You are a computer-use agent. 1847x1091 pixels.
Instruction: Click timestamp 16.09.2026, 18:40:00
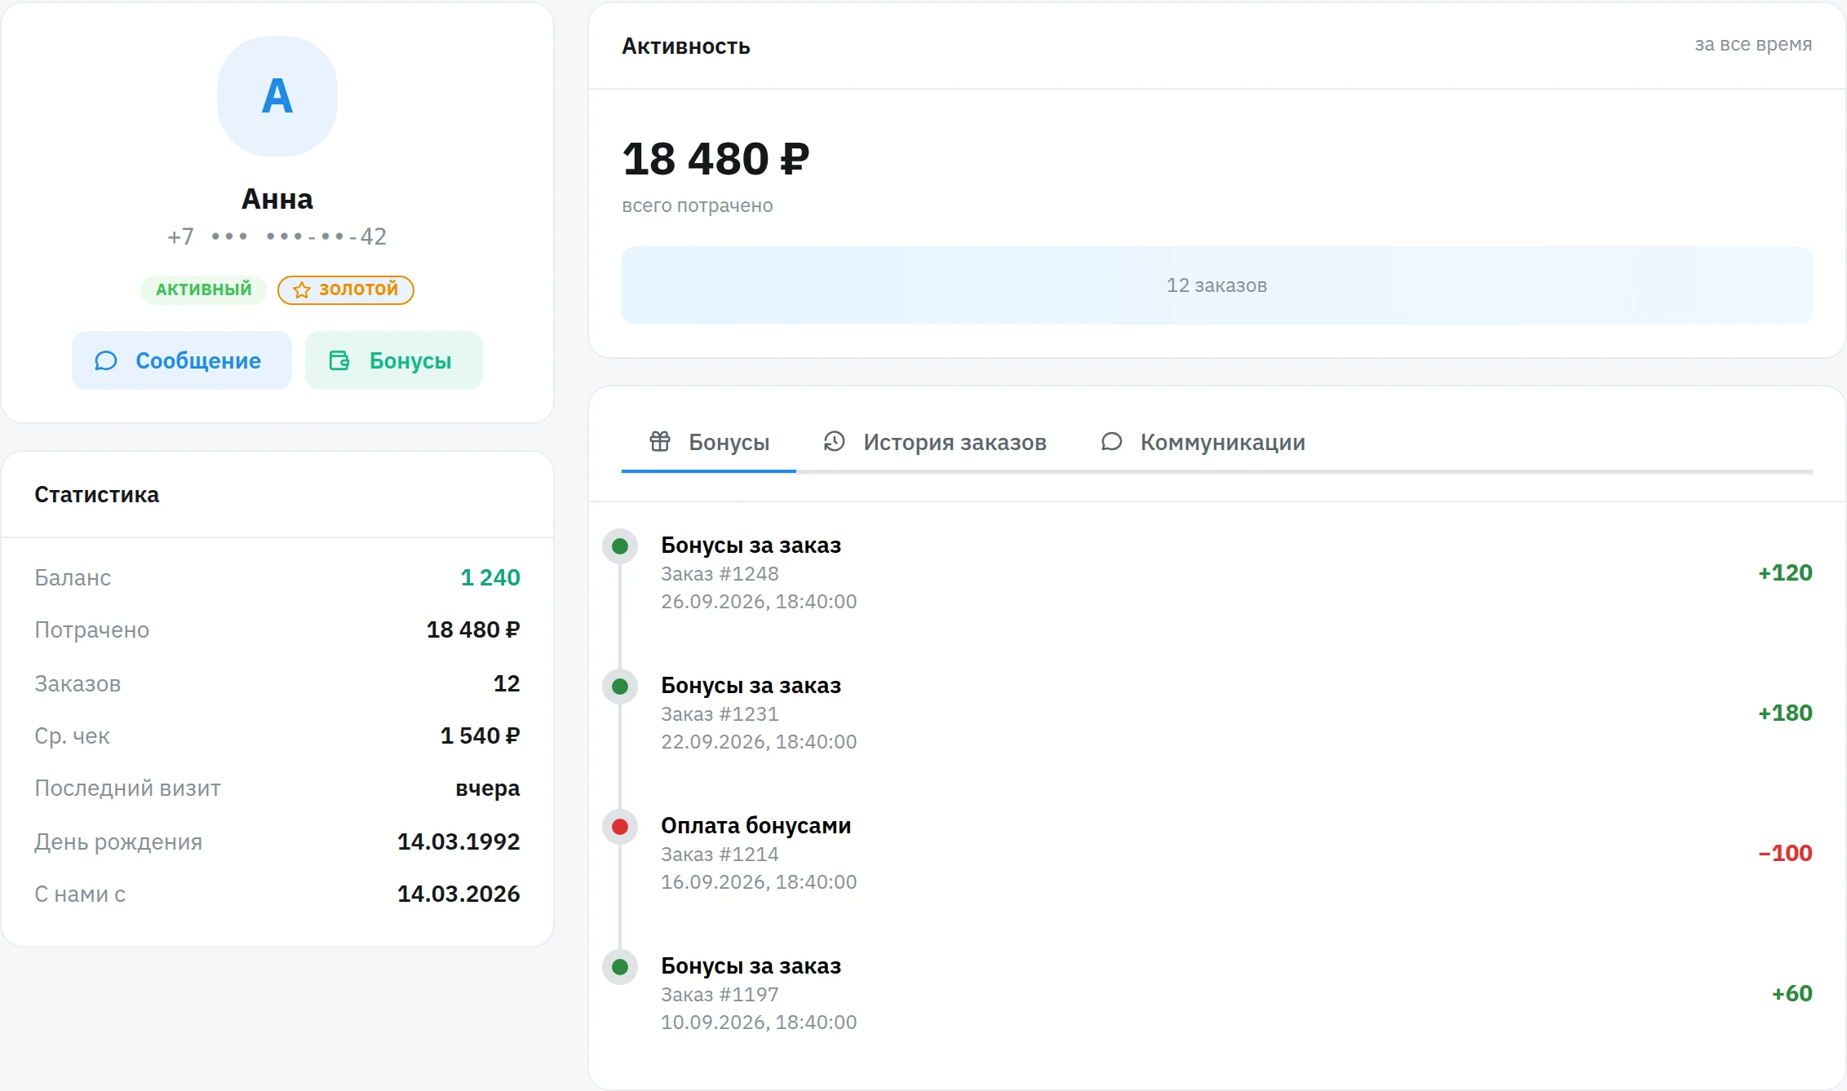[759, 882]
